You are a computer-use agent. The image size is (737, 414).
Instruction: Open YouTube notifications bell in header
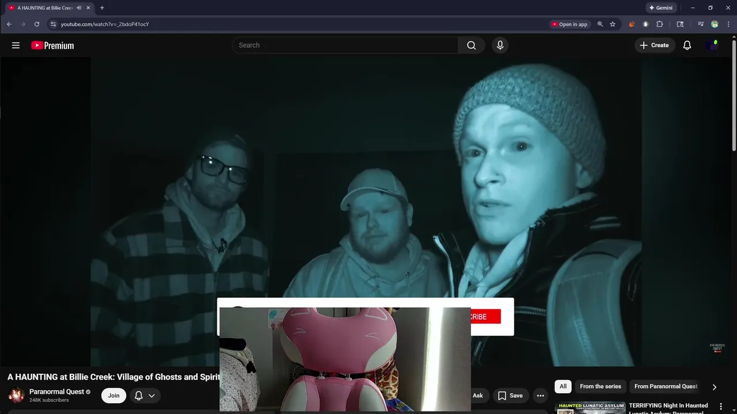point(687,45)
